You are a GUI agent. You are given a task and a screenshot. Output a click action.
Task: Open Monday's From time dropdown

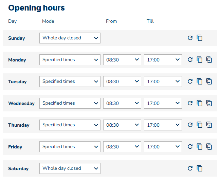click(122, 60)
